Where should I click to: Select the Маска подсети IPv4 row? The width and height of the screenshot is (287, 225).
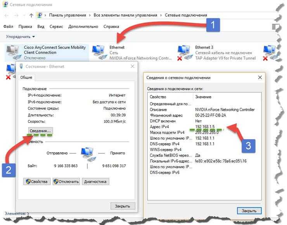pyautogui.click(x=204, y=132)
